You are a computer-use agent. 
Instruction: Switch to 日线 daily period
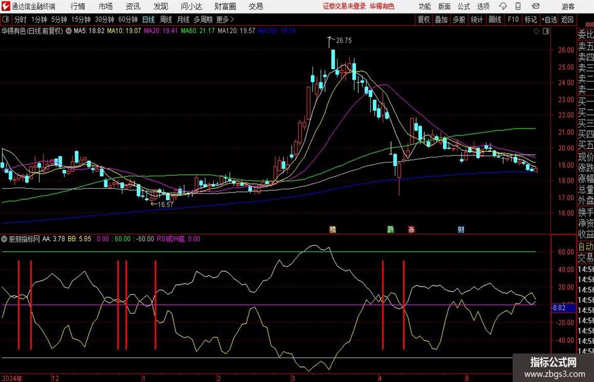149,19
